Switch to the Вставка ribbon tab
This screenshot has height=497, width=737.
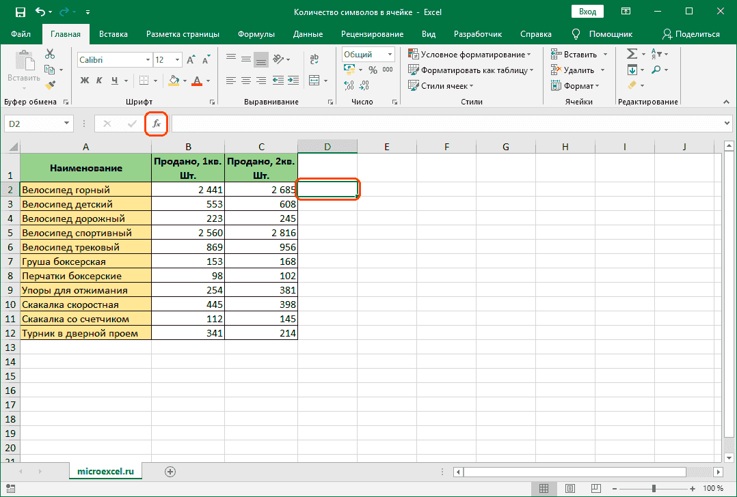[113, 34]
